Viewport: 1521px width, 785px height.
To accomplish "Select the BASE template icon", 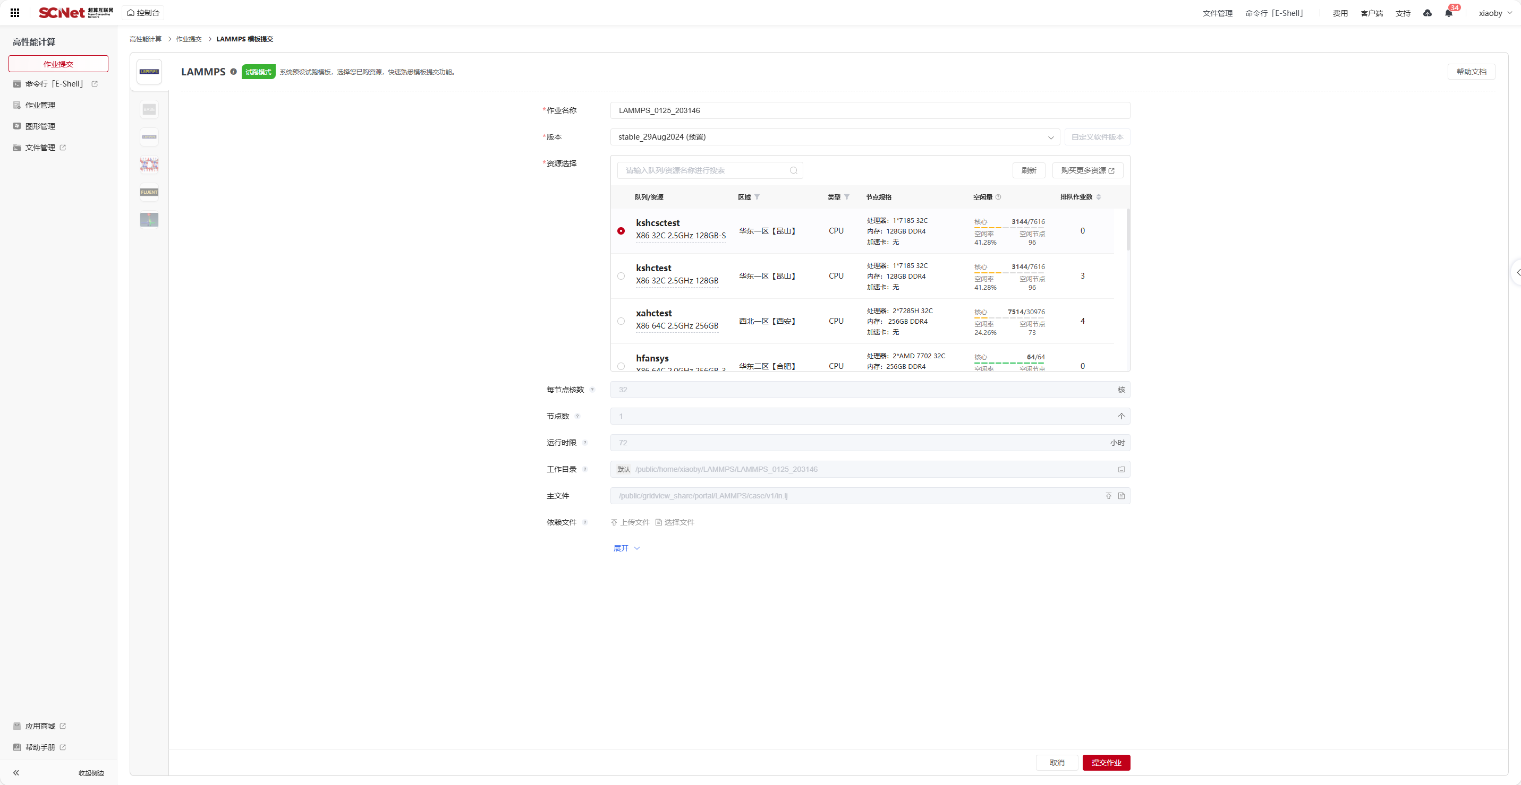I will [149, 109].
